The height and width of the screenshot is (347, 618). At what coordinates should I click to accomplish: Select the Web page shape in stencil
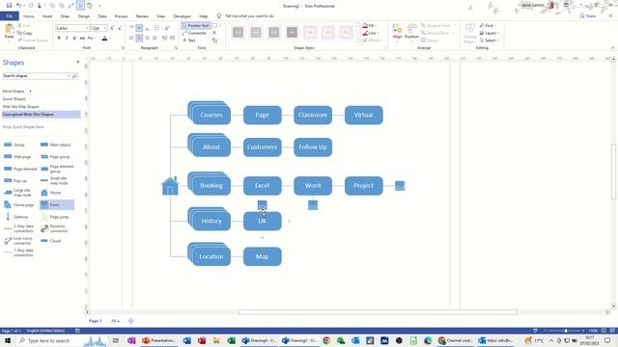(17, 156)
